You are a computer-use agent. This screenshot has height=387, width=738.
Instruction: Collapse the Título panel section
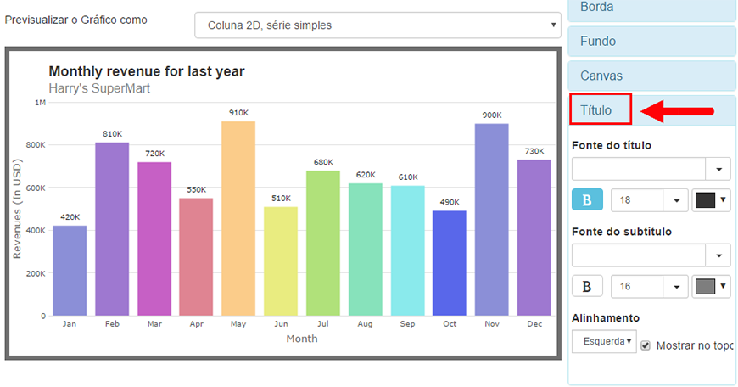pos(651,110)
